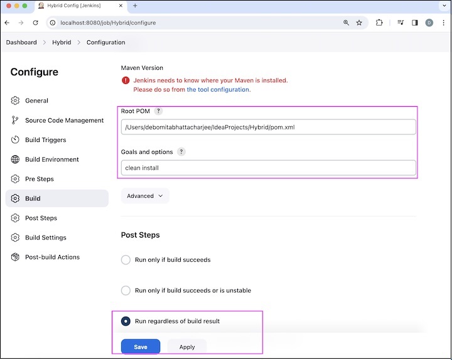
Task: Click the zoom magnifier icon in address bar
Action: (x=346, y=23)
